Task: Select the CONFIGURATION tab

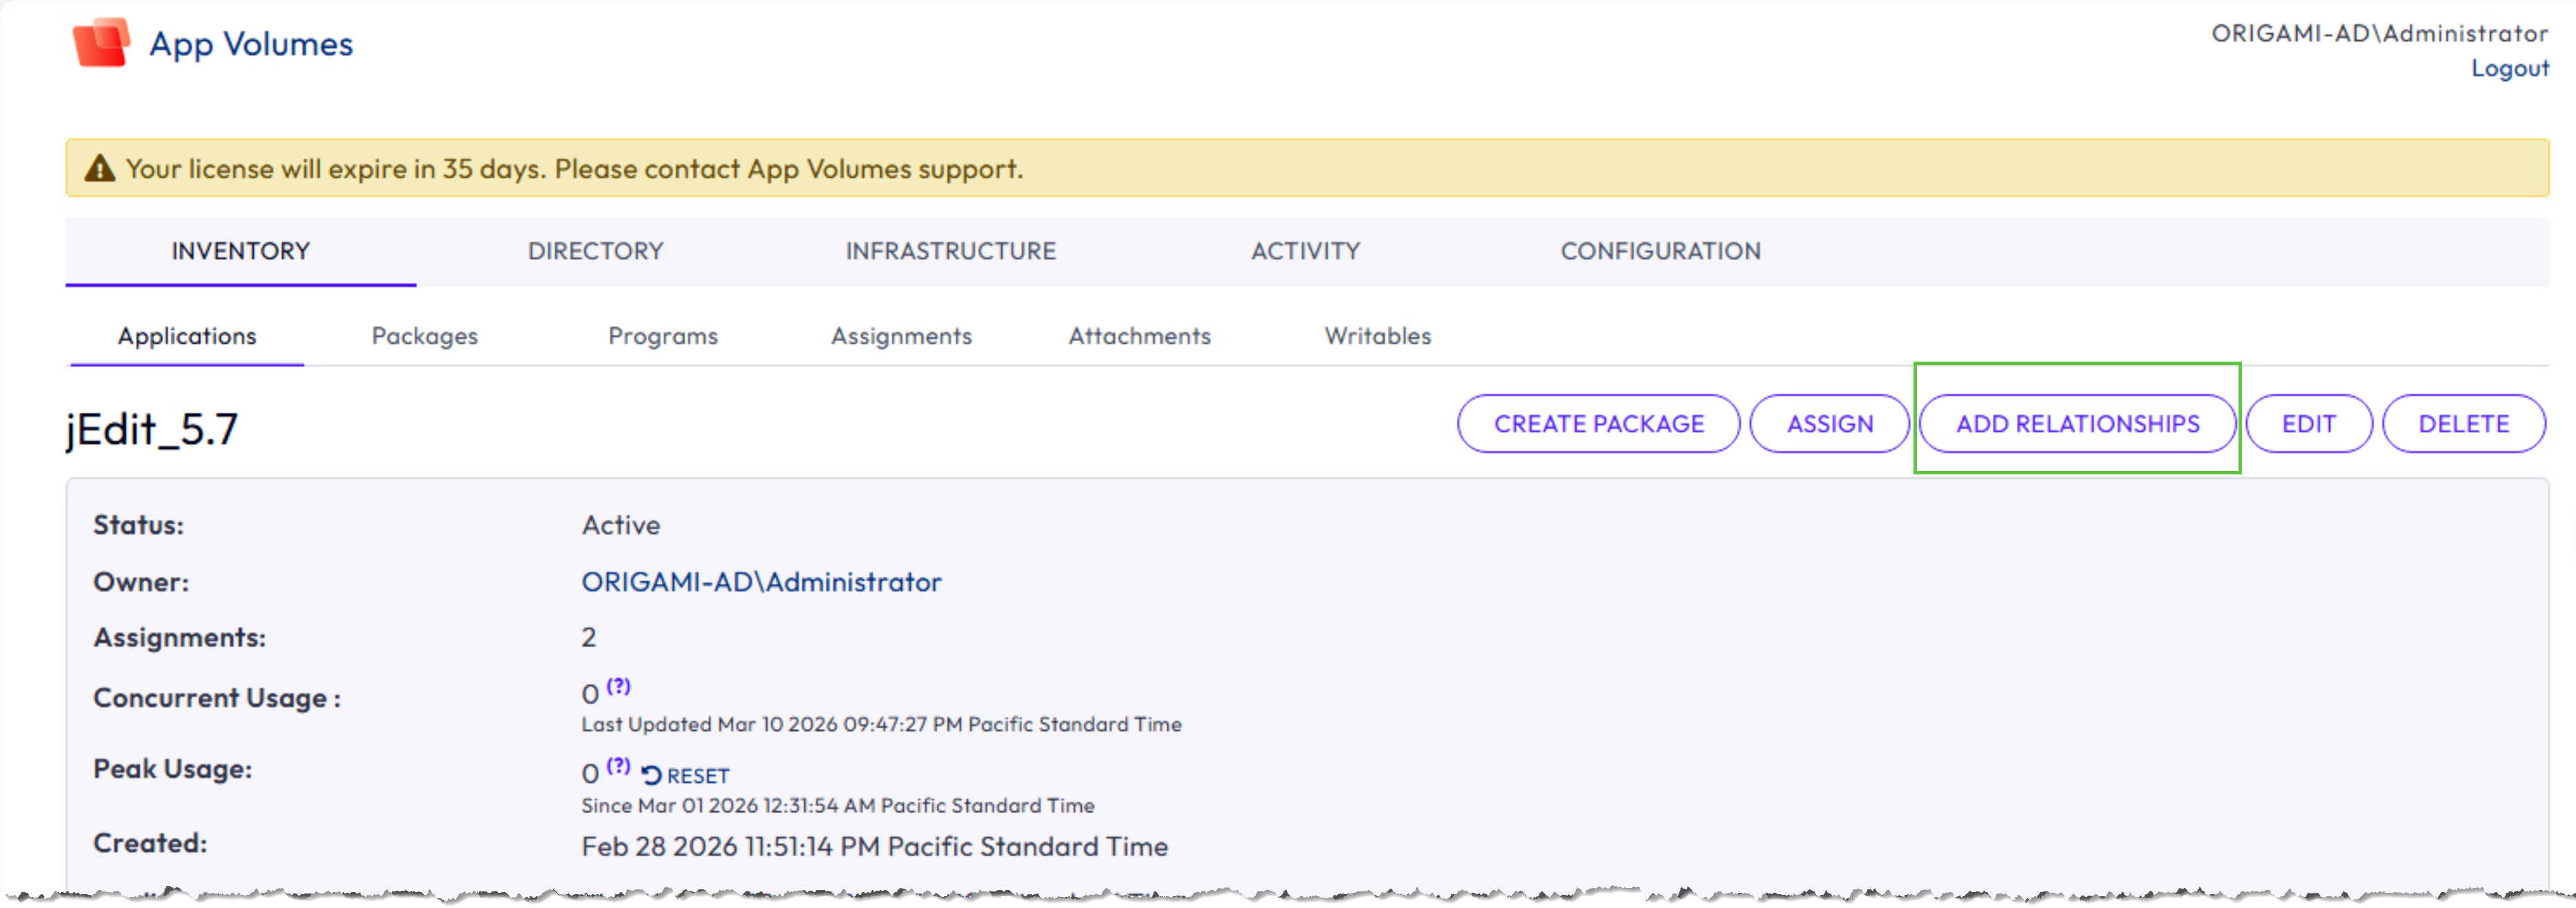Action: (1661, 251)
